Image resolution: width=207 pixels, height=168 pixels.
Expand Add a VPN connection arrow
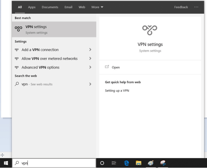click(x=90, y=50)
